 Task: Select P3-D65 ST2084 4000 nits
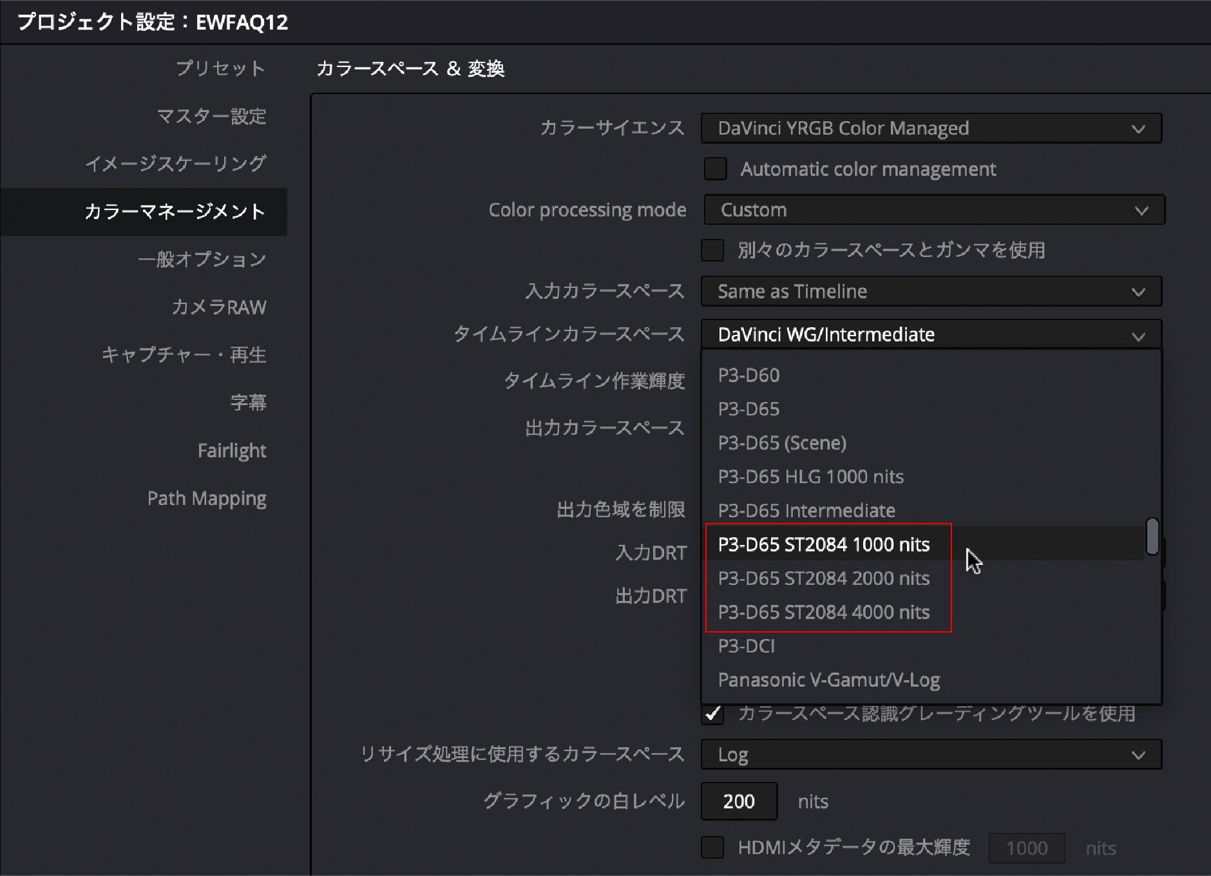coord(922,612)
